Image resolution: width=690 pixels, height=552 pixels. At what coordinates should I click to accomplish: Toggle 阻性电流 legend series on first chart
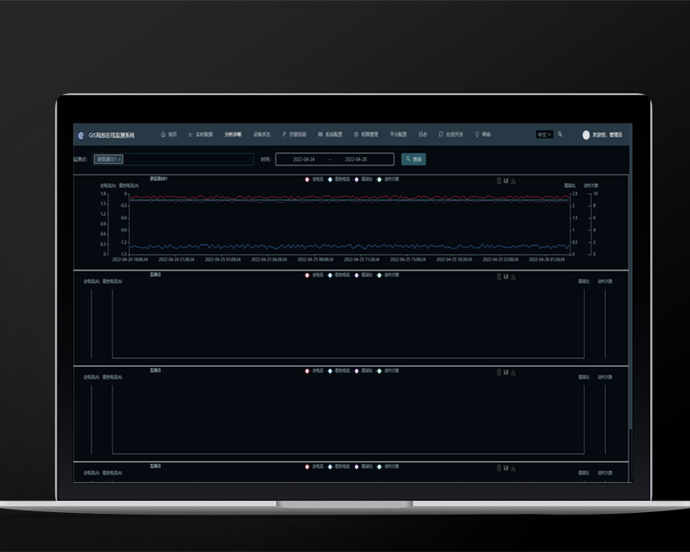click(337, 179)
